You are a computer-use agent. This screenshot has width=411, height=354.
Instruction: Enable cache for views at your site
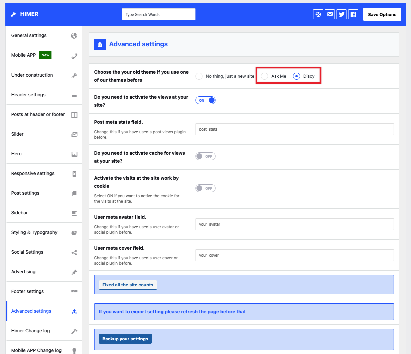(205, 156)
